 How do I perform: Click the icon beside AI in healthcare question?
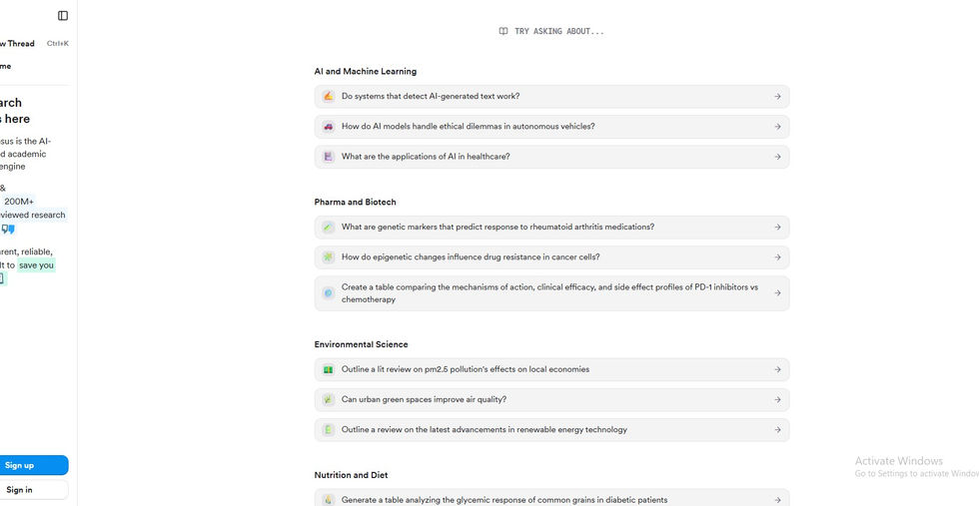[x=328, y=157]
